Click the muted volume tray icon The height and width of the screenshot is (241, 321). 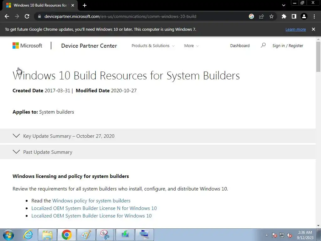[x=289, y=235]
